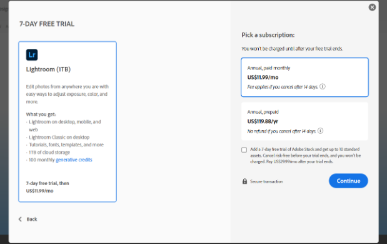This screenshot has height=244, width=387.
Task: Select Annual, paid monthly plan
Action: pyautogui.click(x=305, y=77)
